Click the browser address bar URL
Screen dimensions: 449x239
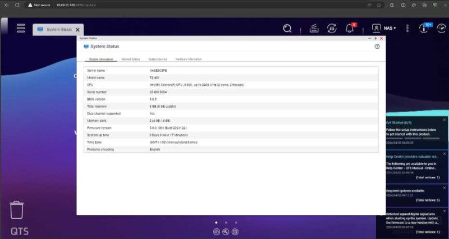point(76,5)
